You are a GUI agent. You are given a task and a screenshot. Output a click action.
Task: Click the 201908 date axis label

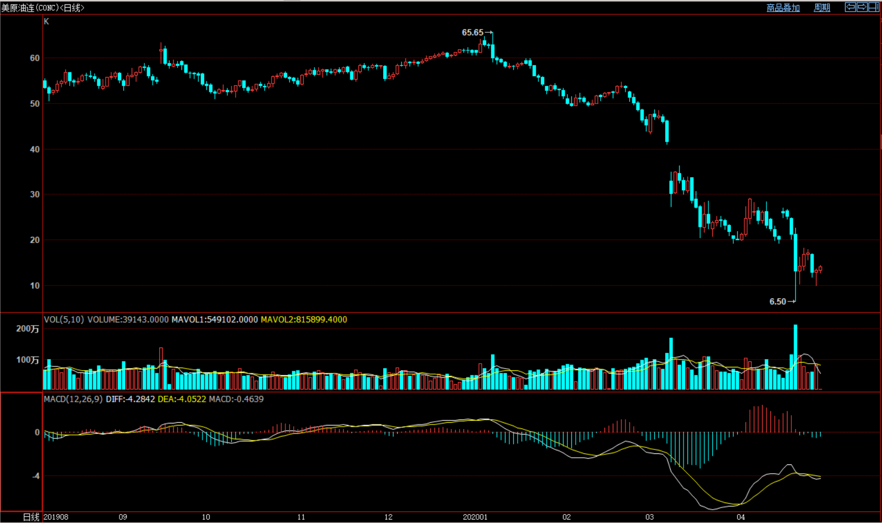pos(56,517)
